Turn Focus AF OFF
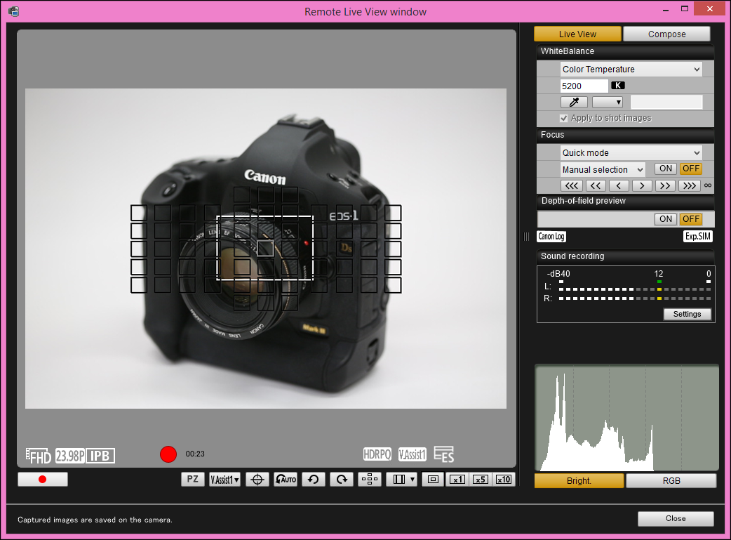 tap(691, 169)
